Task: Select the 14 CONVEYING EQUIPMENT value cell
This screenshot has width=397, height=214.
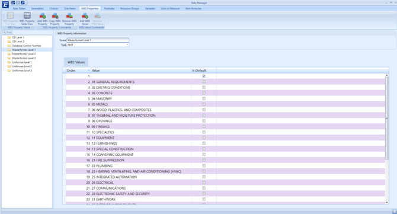Action: (x=141, y=155)
